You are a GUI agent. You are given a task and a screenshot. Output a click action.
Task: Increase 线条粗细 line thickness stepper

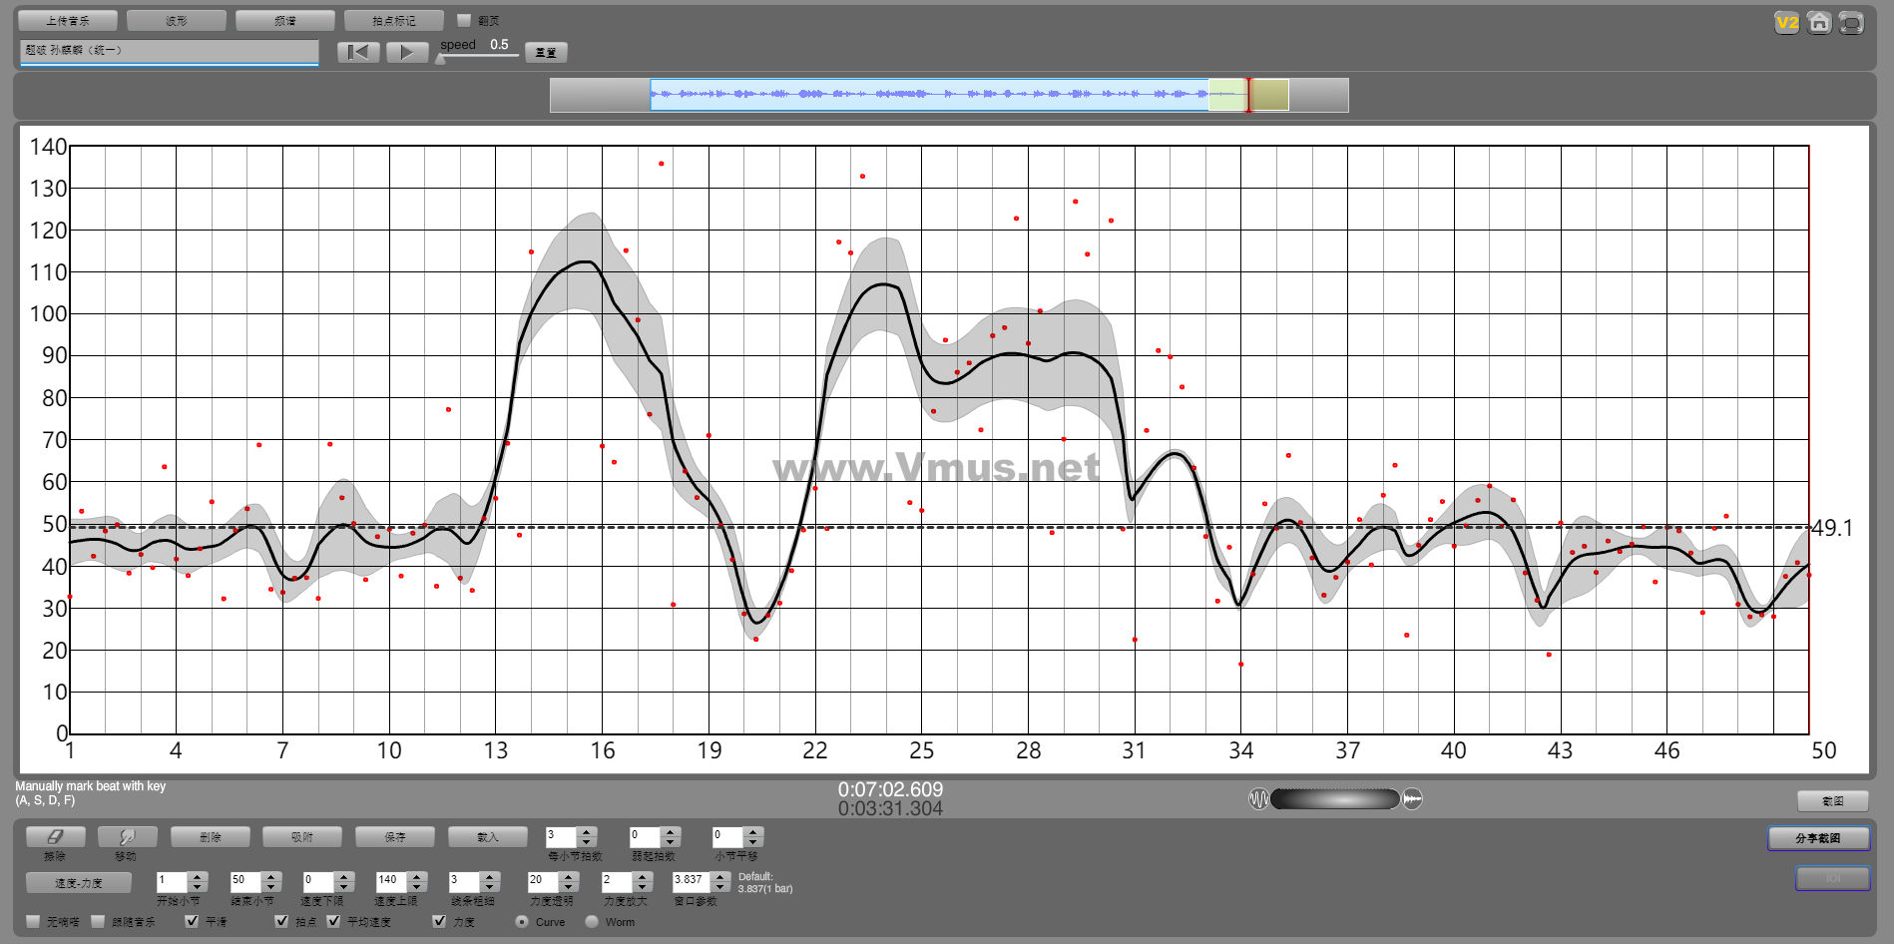point(489,877)
